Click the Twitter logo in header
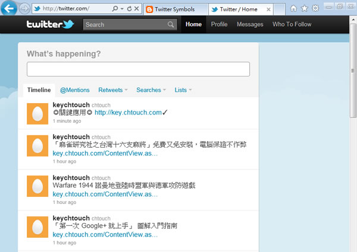Screen dimensions: 357x252 (x=50, y=24)
